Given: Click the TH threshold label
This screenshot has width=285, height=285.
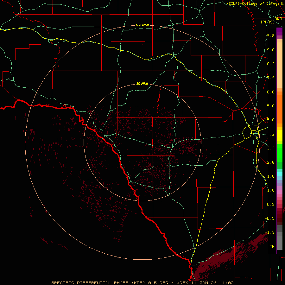Looking at the screenshot, I should (x=272, y=247).
